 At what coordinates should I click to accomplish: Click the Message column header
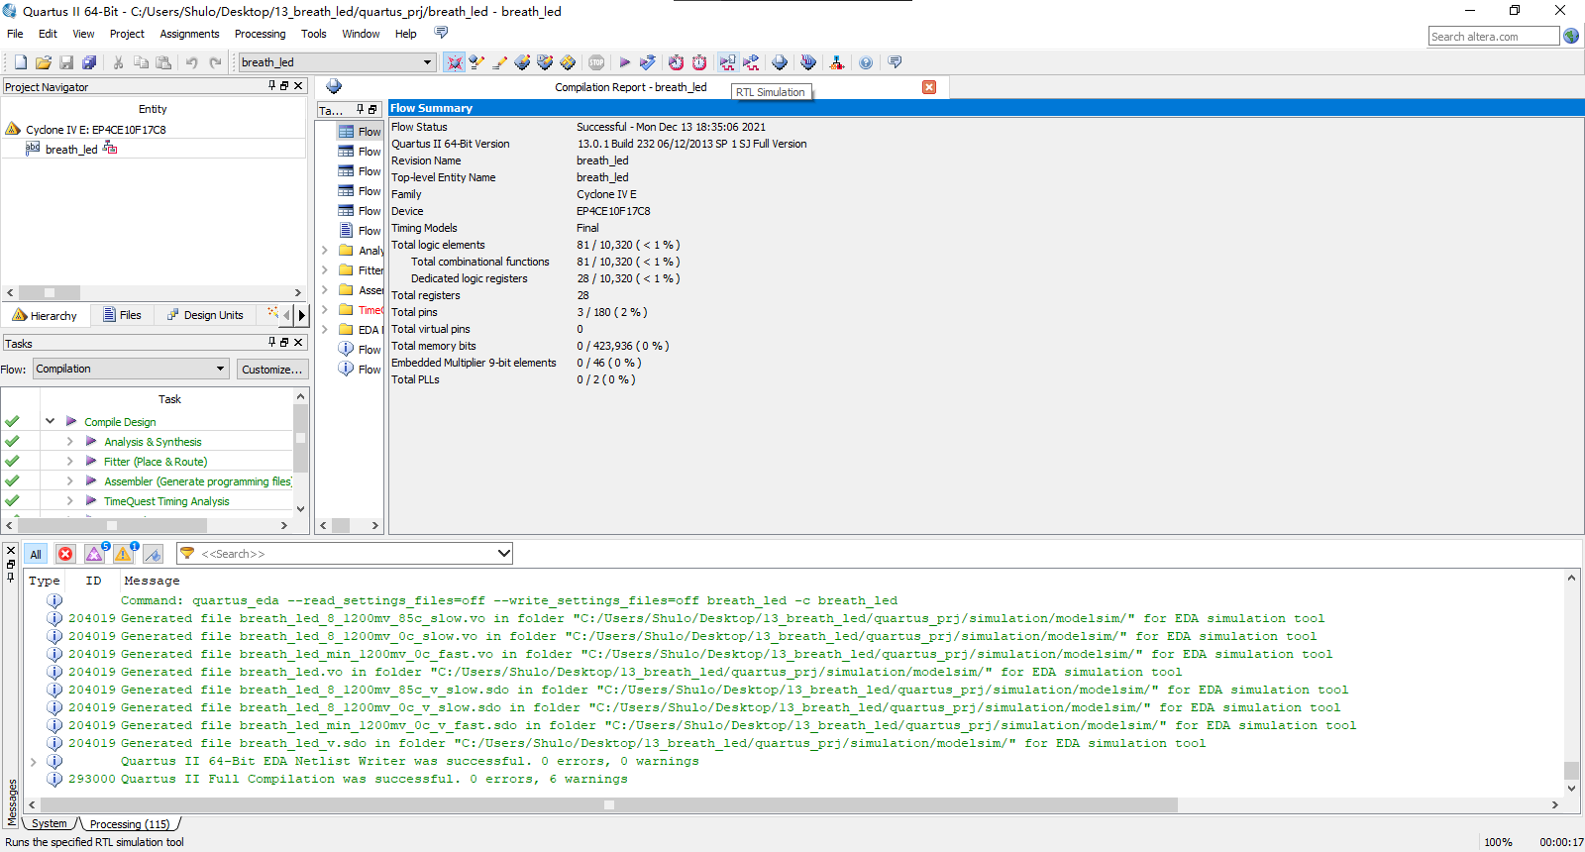point(152,581)
